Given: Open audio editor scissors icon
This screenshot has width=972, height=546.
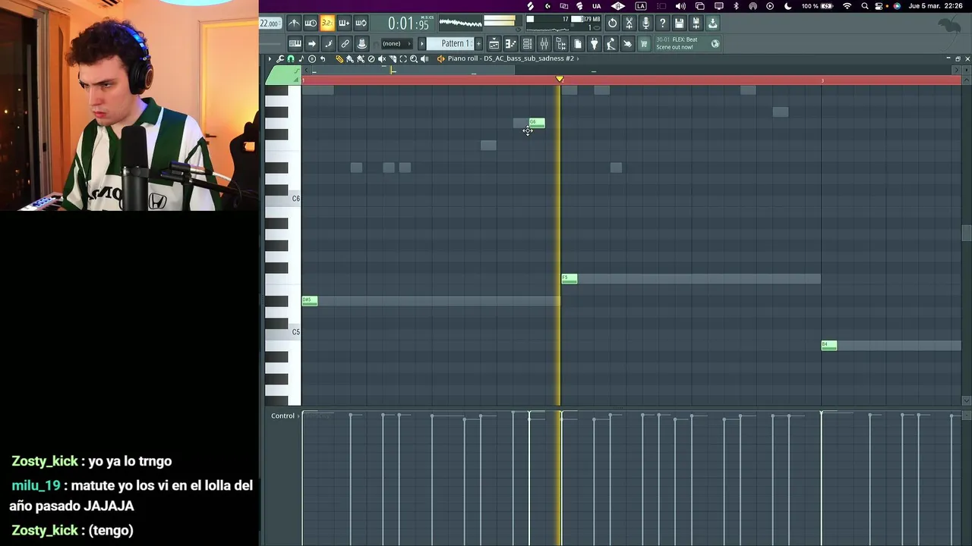Looking at the screenshot, I should pyautogui.click(x=629, y=23).
